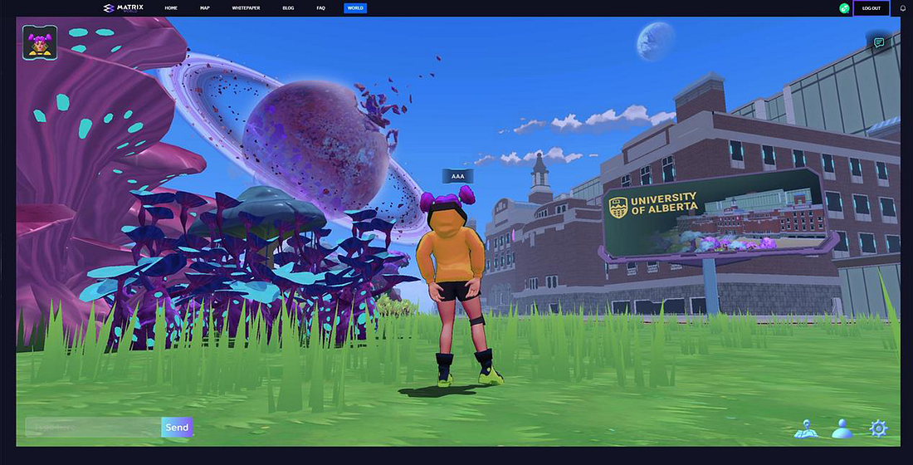The width and height of the screenshot is (913, 465).
Task: Open the character avatar thumbnail
Action: (x=40, y=42)
